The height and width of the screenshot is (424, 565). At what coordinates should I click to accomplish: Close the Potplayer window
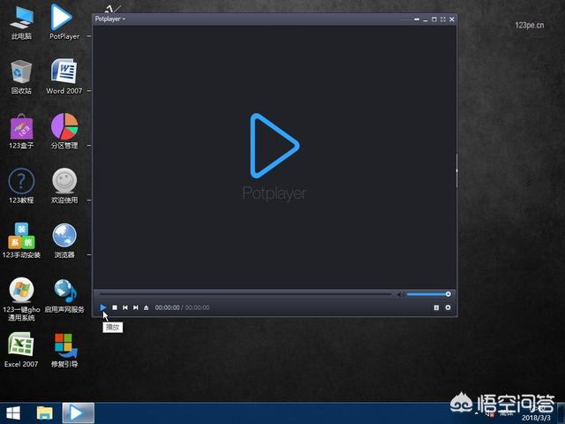pyautogui.click(x=451, y=19)
